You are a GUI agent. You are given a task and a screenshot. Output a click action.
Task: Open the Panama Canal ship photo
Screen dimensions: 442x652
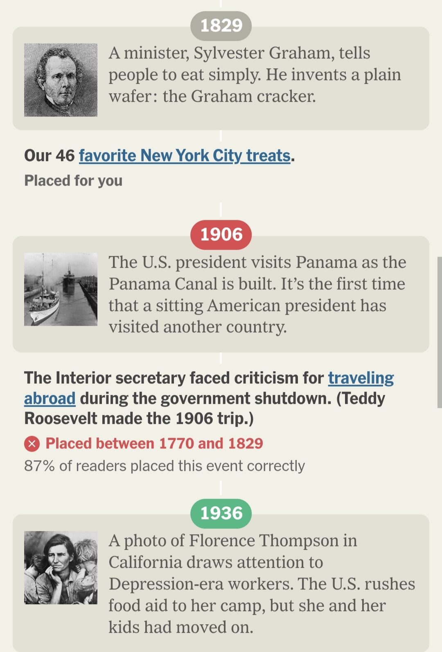pos(61,289)
